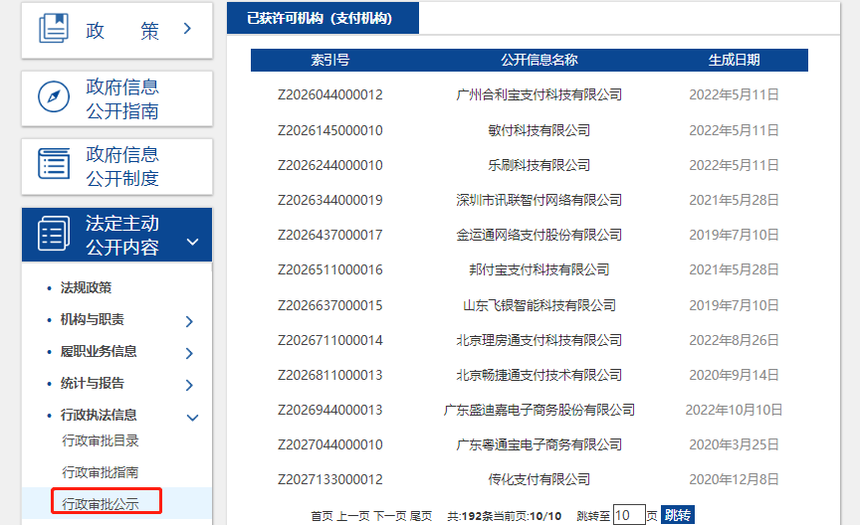This screenshot has height=525, width=860.
Task: Click index number Z2026637000015
Action: (x=330, y=305)
